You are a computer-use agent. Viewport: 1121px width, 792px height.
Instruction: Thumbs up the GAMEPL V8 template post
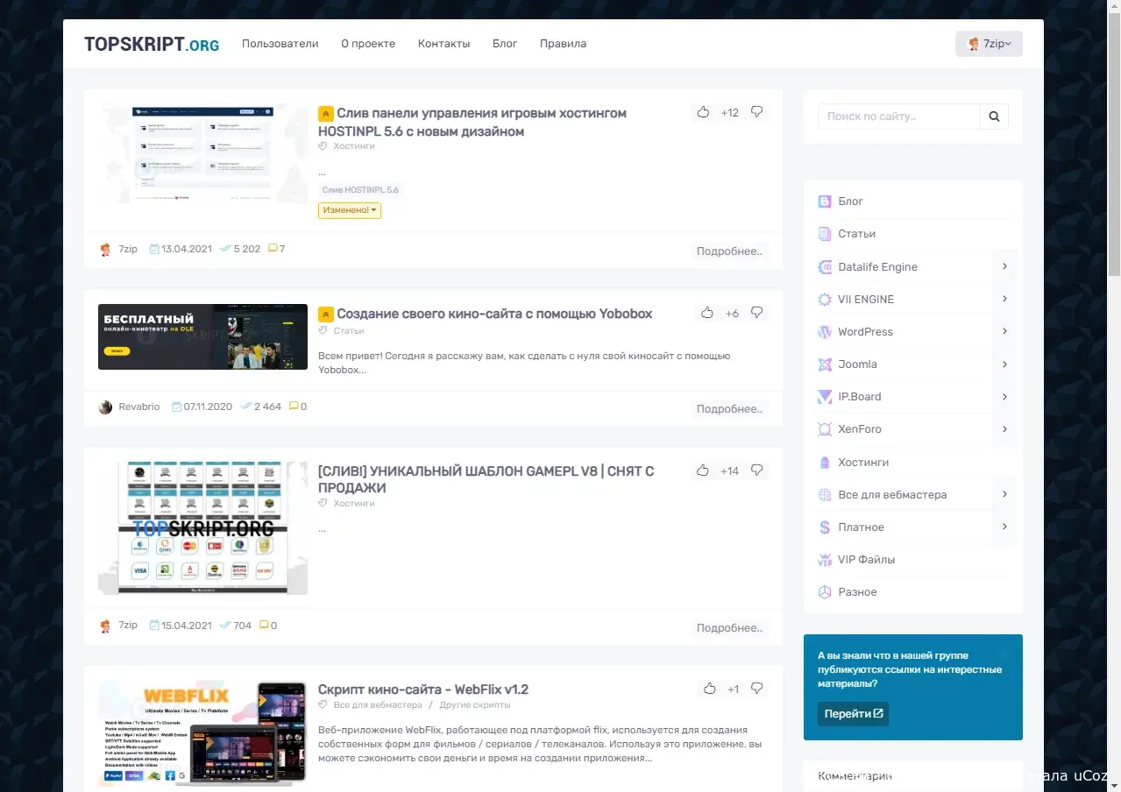coord(703,470)
